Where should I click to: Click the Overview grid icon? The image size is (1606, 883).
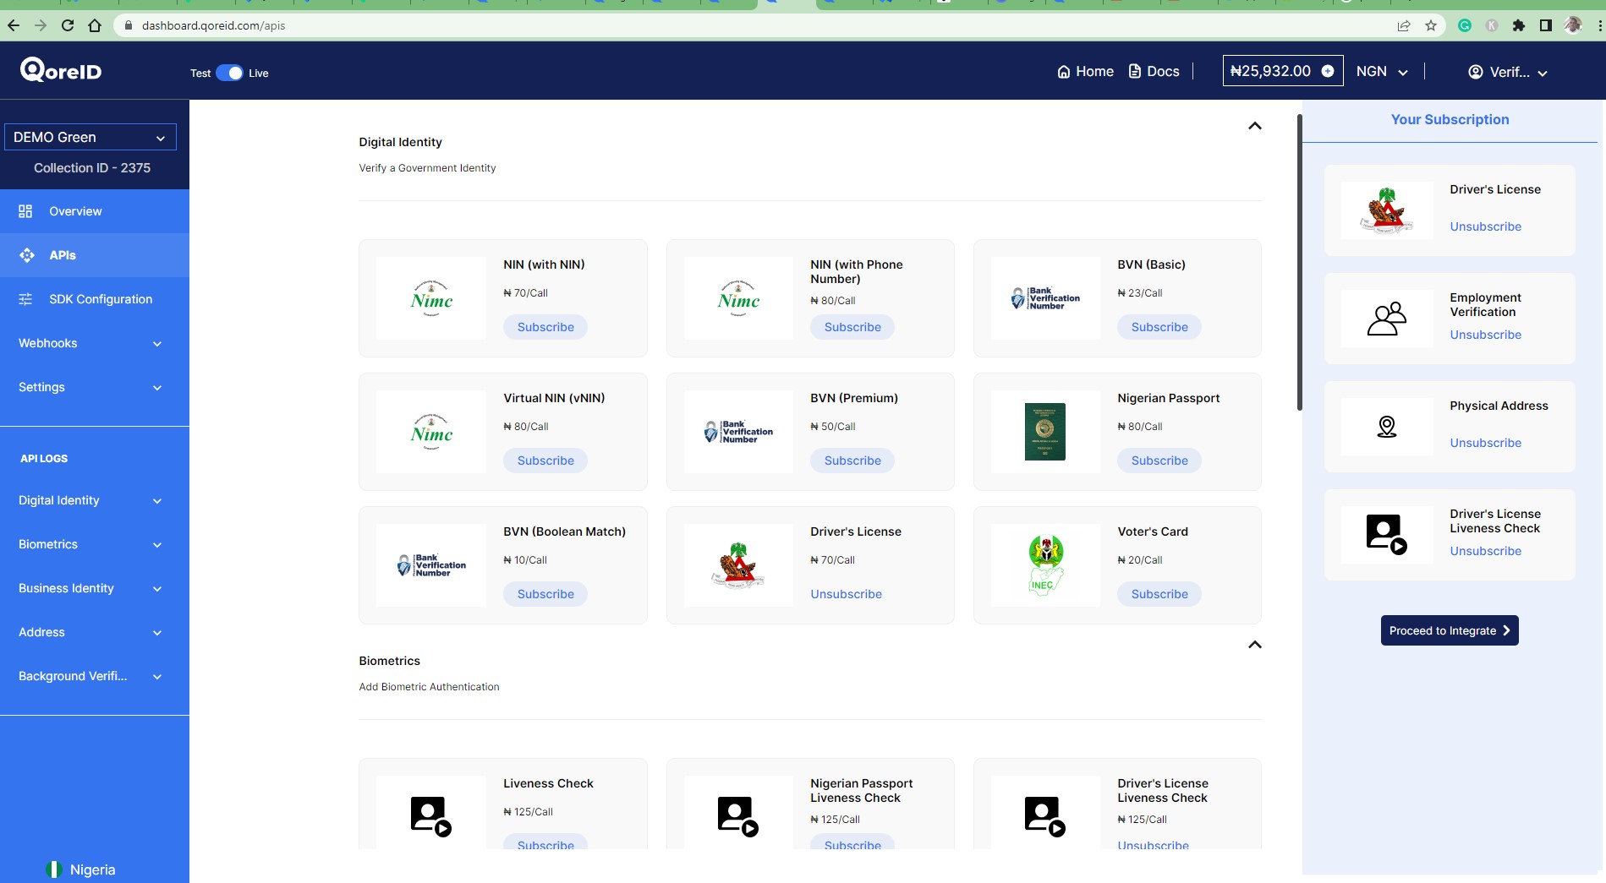tap(25, 211)
